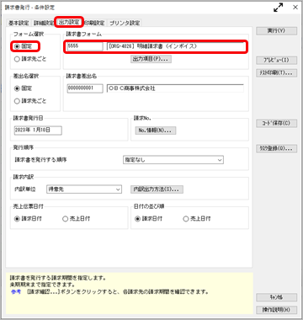This screenshot has width=303, height=320.
Task: Select the 出力設定 tab
Action: click(69, 22)
